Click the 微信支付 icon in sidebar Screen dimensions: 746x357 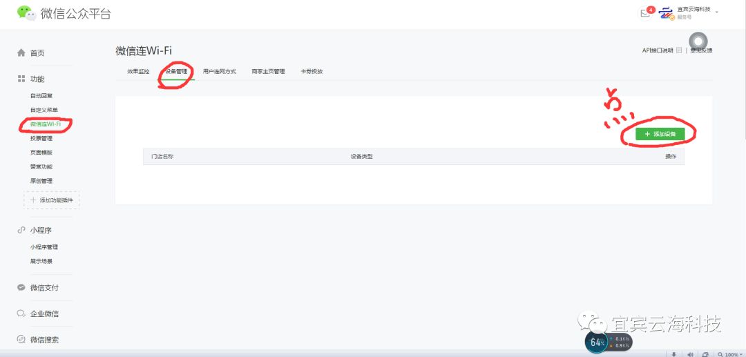[21, 288]
